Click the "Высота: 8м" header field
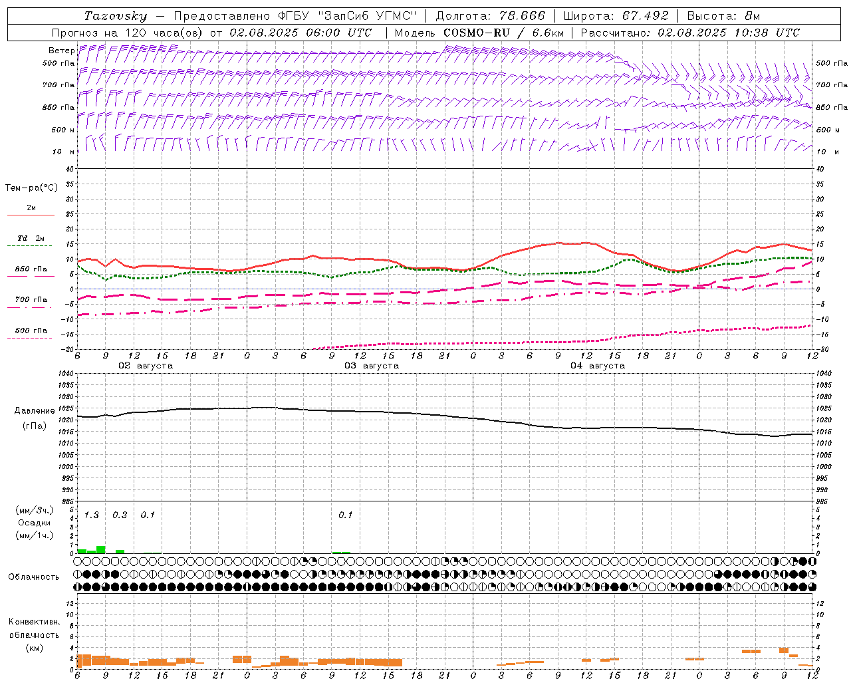851x681 pixels. tap(723, 16)
